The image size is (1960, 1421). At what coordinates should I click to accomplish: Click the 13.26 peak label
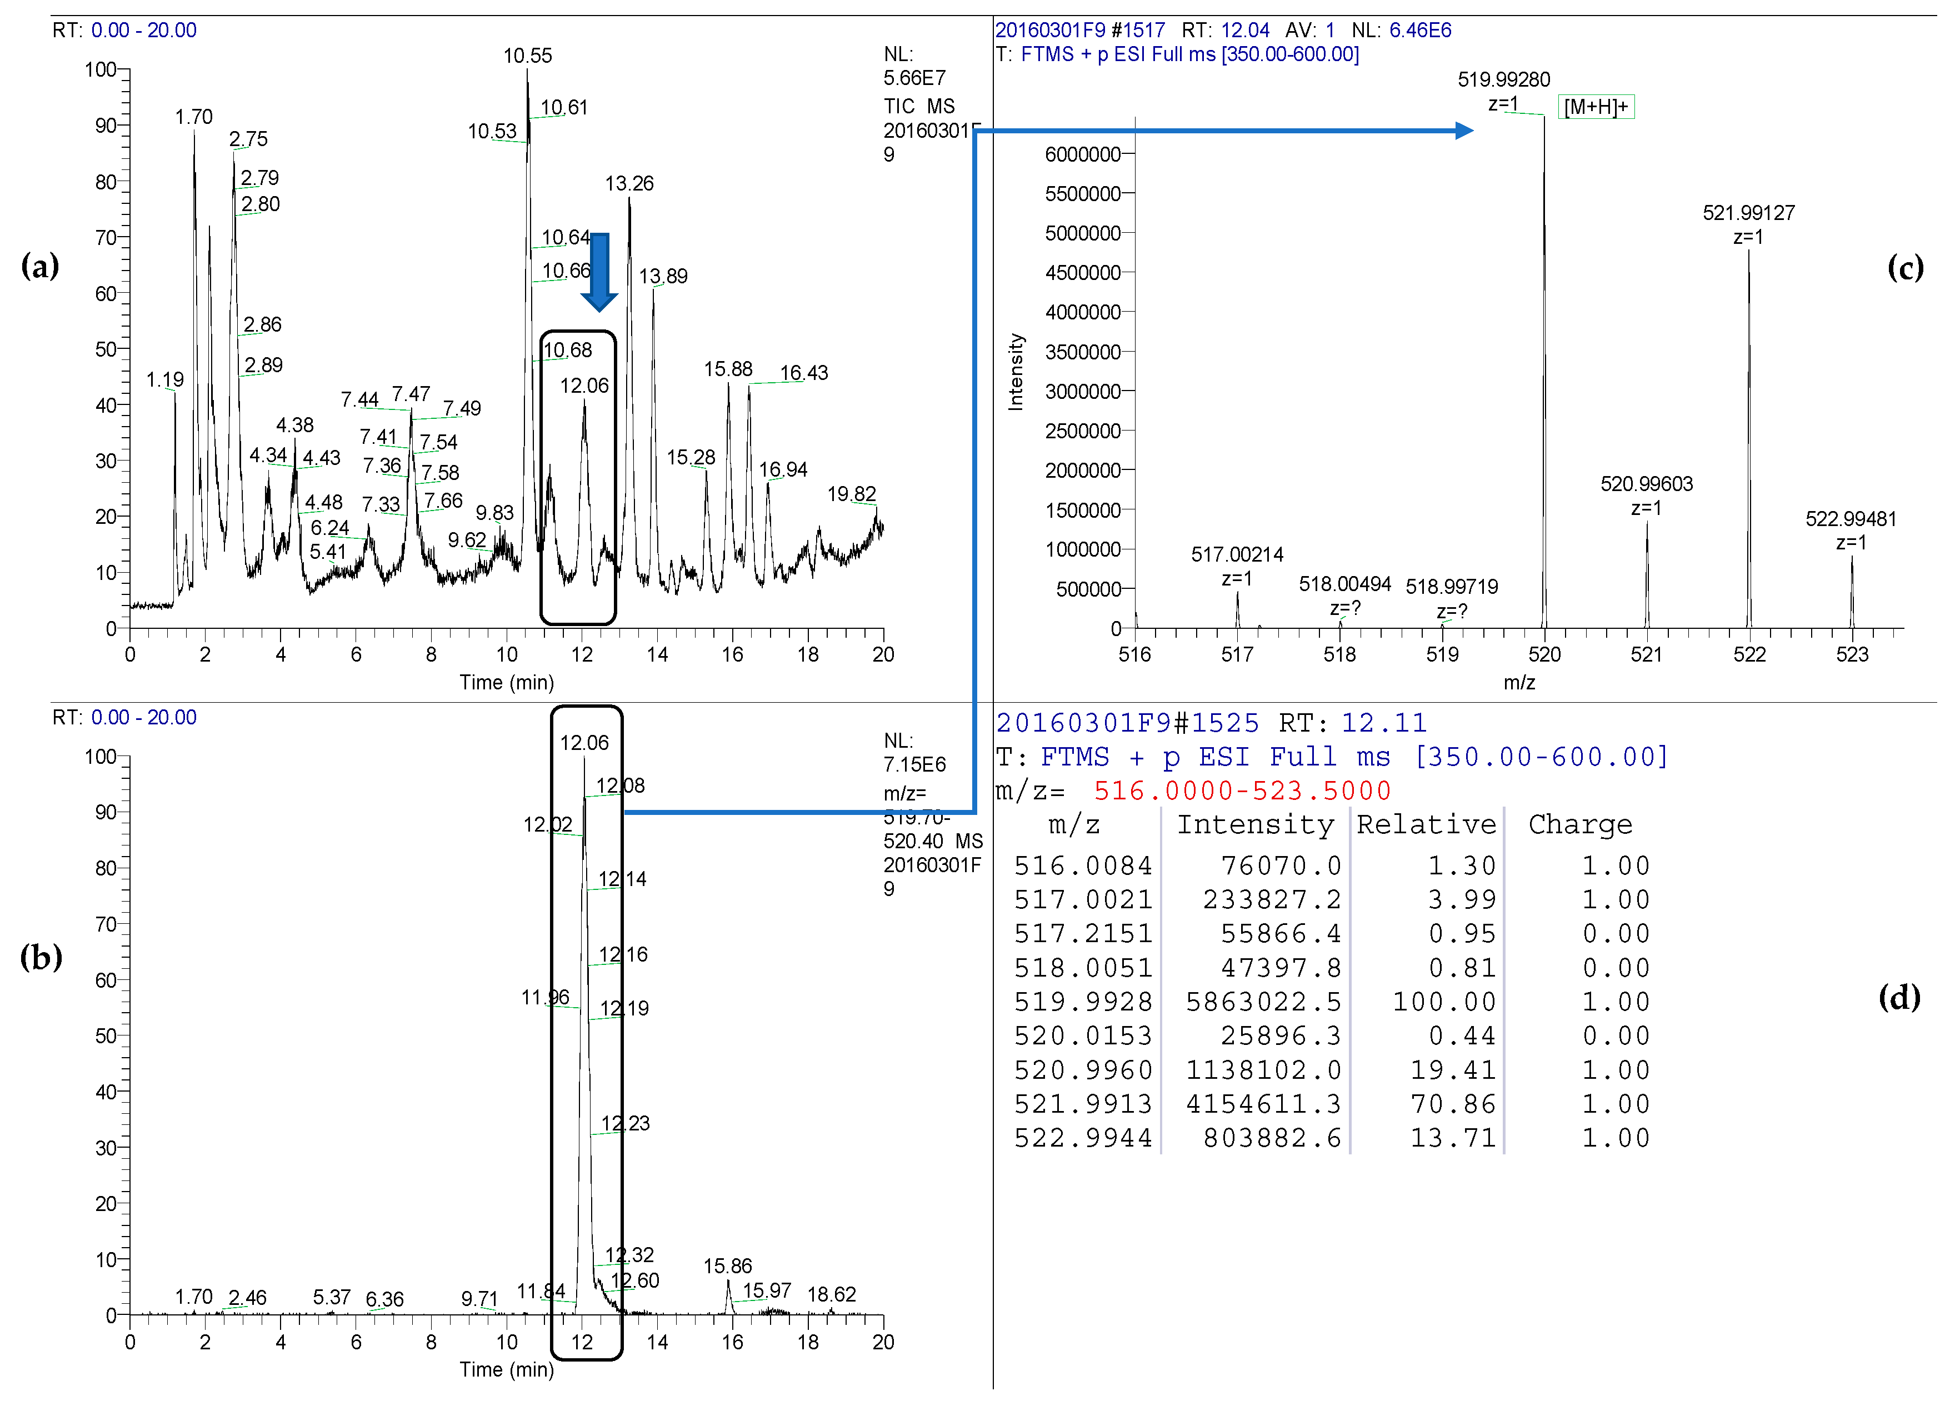click(629, 184)
